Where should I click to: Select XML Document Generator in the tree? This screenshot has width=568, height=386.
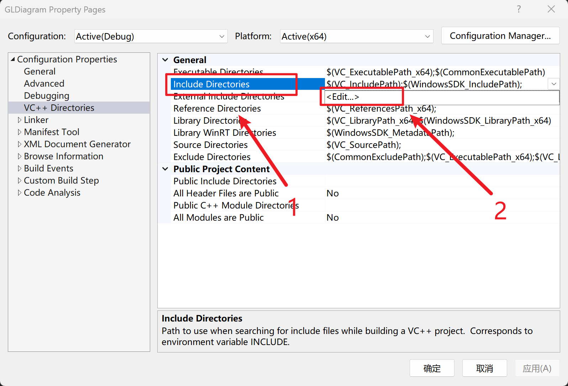77,144
